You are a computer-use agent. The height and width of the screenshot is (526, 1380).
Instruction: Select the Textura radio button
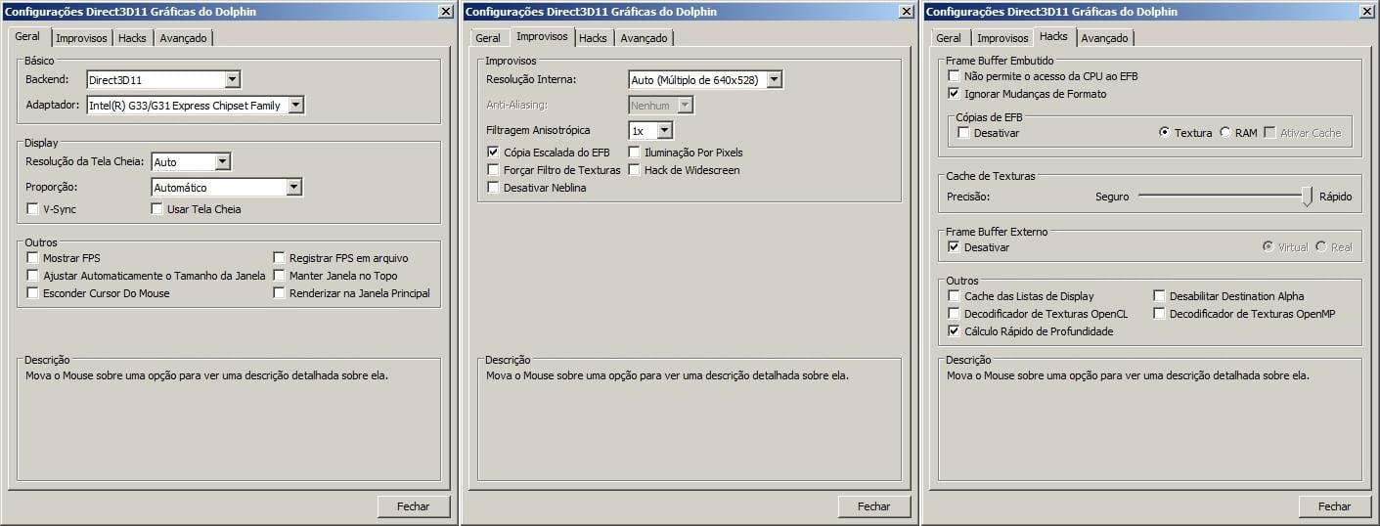coord(1165,133)
